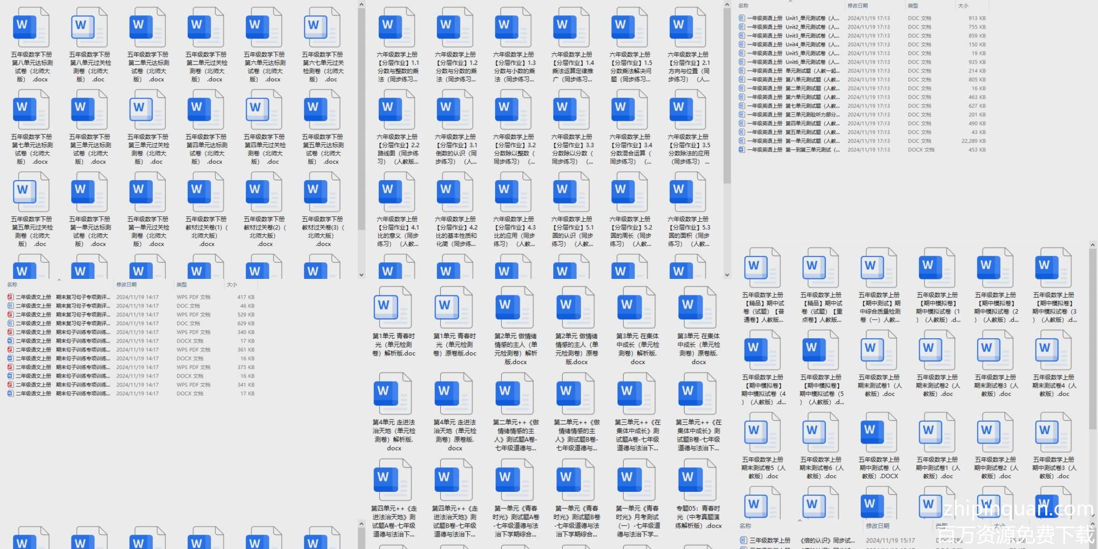Select 二年级语文上册 row sized 46 KB

(131, 306)
